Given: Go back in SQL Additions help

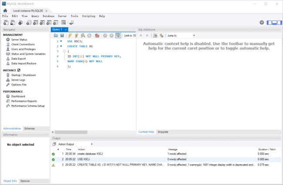Looking at the screenshot, I should coord(141,35).
